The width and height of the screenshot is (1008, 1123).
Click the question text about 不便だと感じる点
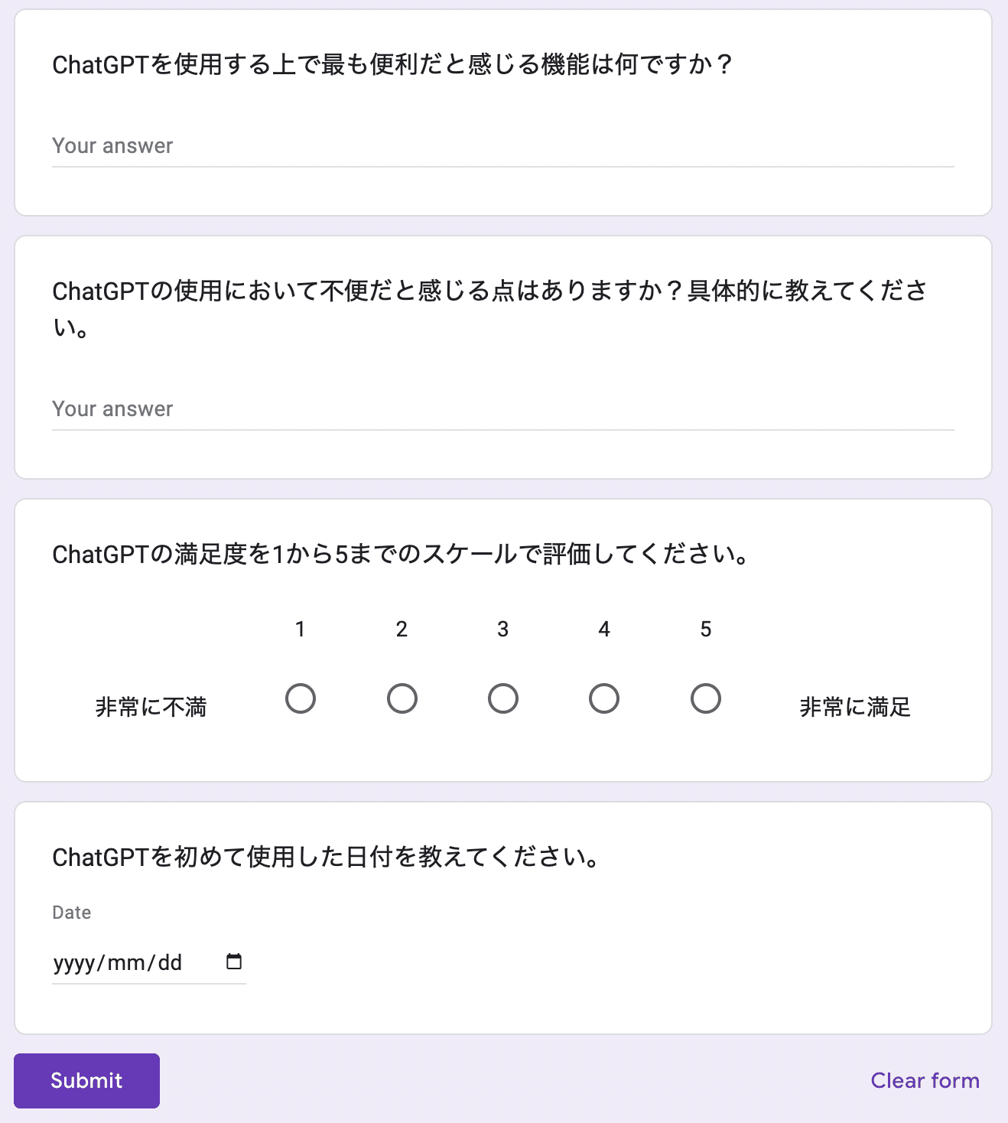point(489,291)
